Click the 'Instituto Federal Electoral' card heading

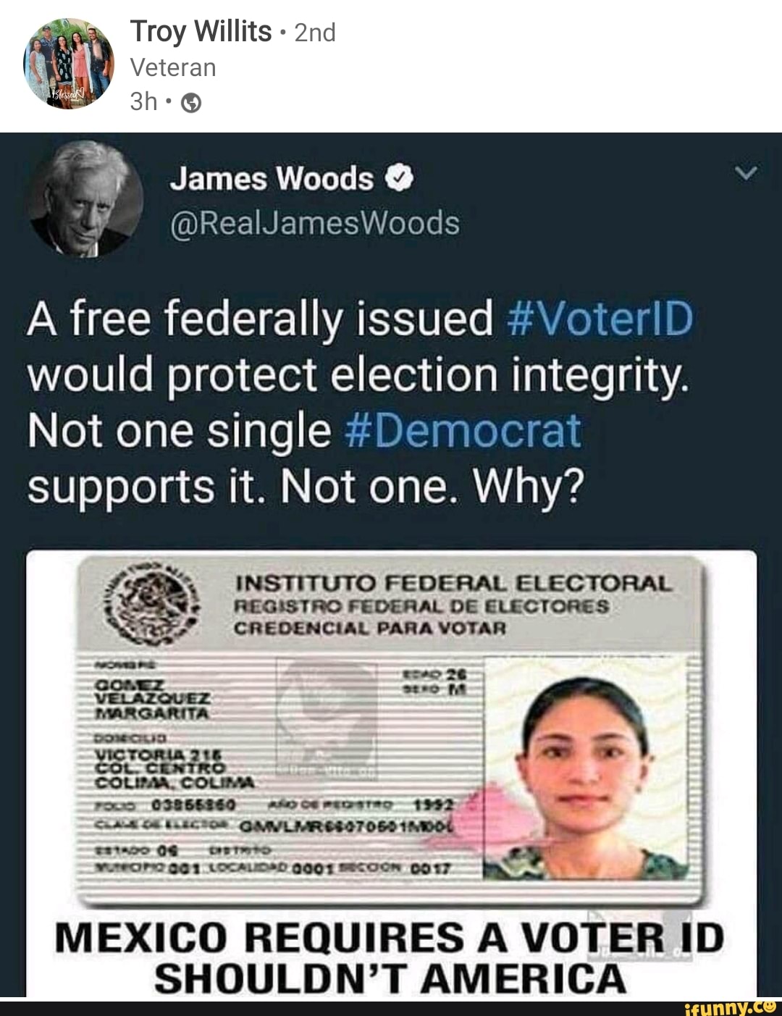pyautogui.click(x=455, y=584)
